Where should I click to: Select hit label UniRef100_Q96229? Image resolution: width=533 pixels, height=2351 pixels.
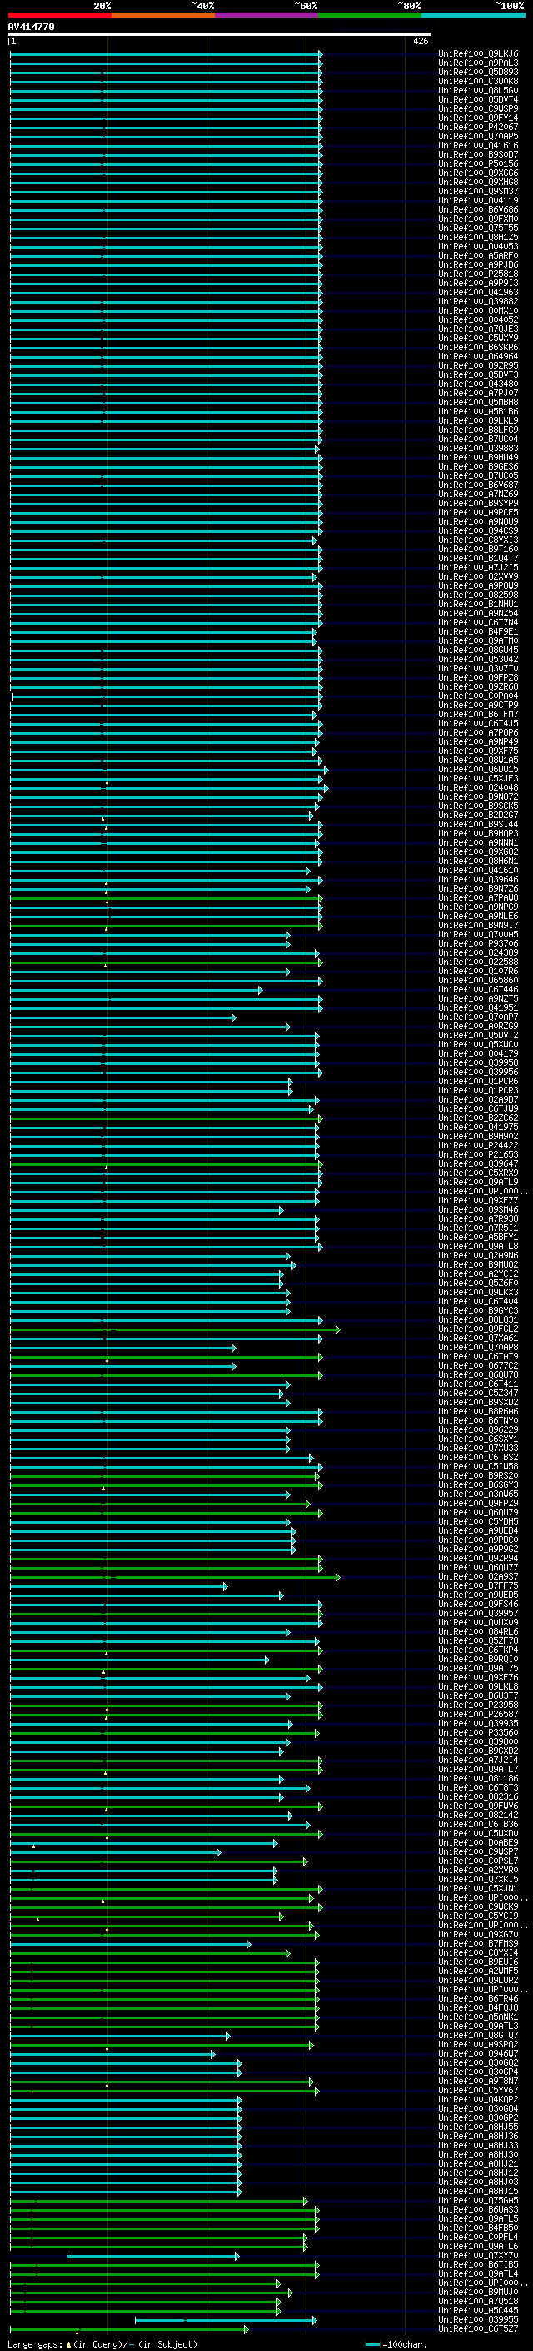tap(478, 1430)
